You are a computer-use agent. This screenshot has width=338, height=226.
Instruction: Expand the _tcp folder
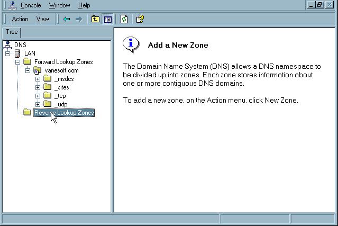(38, 96)
